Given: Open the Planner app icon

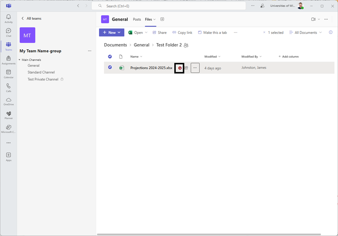Looking at the screenshot, I should tap(8, 115).
